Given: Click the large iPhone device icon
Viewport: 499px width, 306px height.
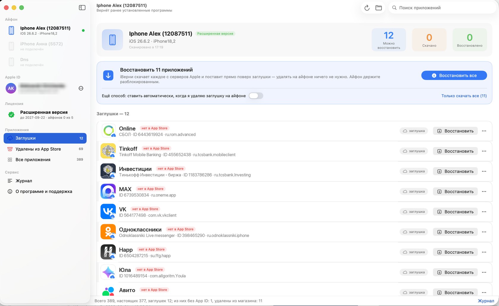Looking at the screenshot, I should pos(112,40).
